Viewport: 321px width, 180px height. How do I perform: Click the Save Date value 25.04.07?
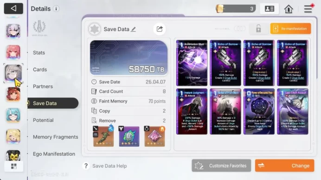pos(155,82)
